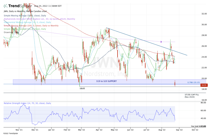211x135 pixels.
Task: Click the '18.65' low price label
Action: [82, 88]
